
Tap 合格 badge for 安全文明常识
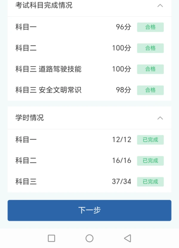150,90
